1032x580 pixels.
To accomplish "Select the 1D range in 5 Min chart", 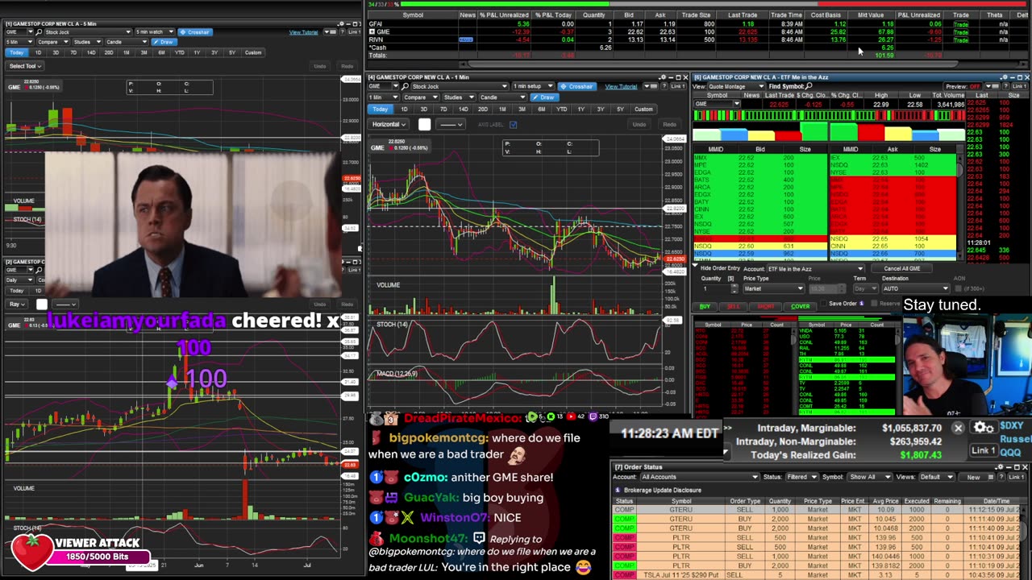I will (38, 52).
